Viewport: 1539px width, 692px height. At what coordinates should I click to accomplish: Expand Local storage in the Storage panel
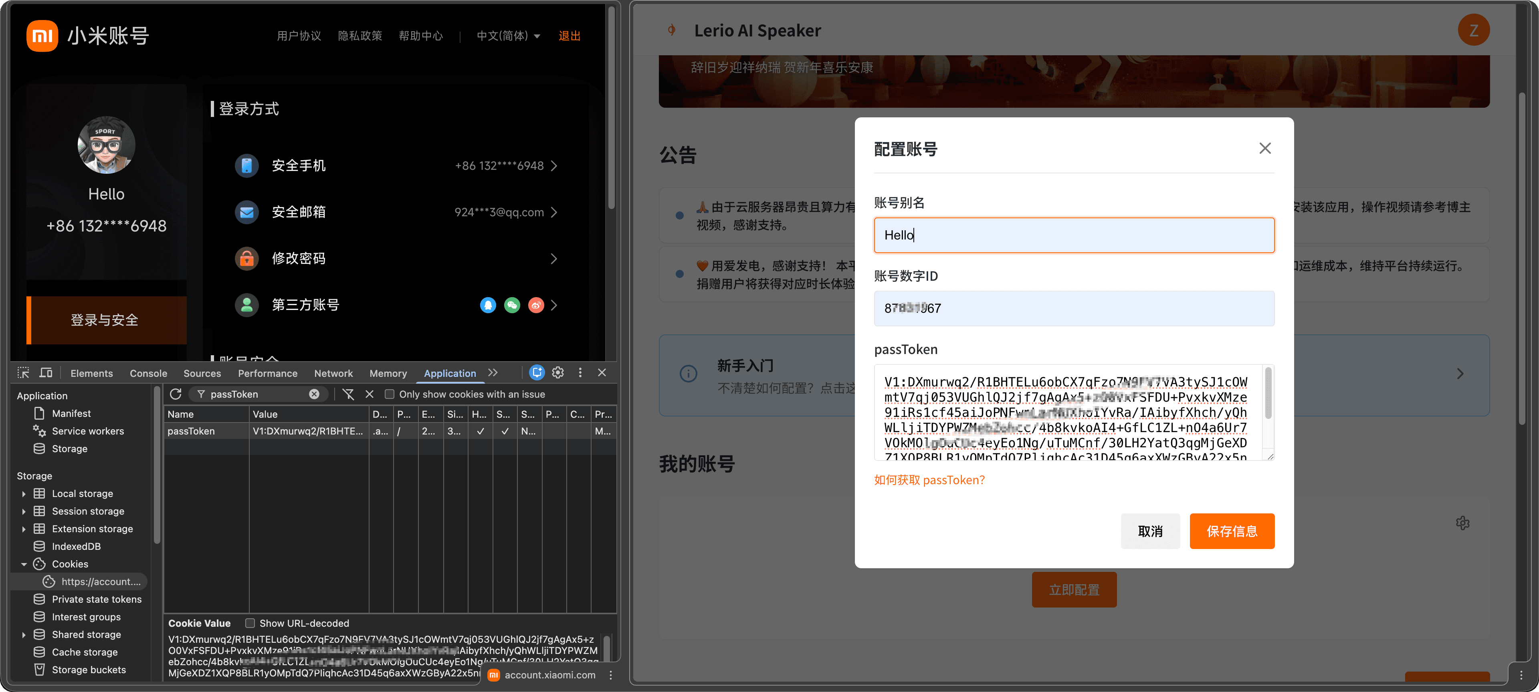click(x=24, y=493)
